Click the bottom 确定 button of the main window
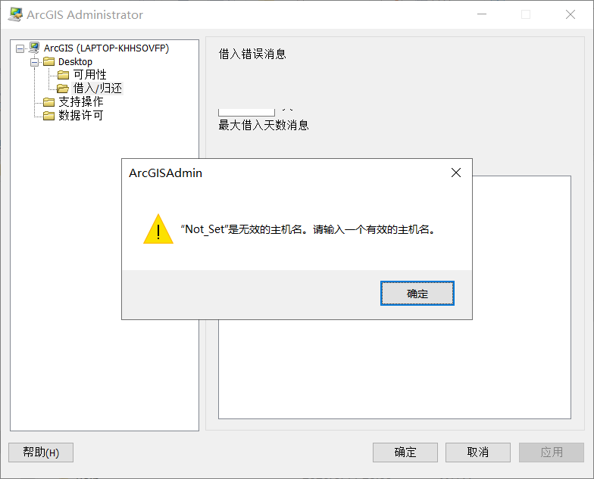The width and height of the screenshot is (594, 479). point(405,453)
